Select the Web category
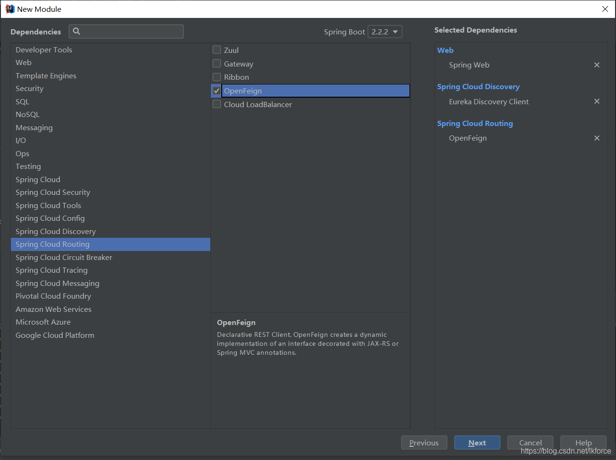 (x=110, y=62)
